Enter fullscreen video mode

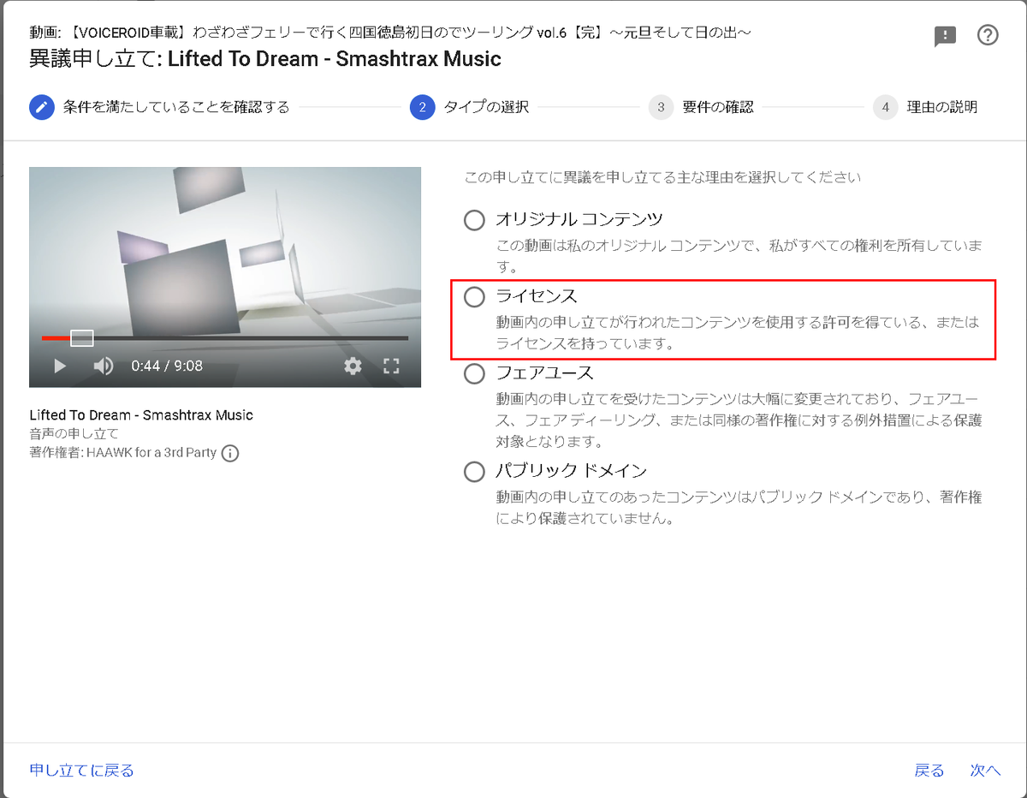pos(391,366)
